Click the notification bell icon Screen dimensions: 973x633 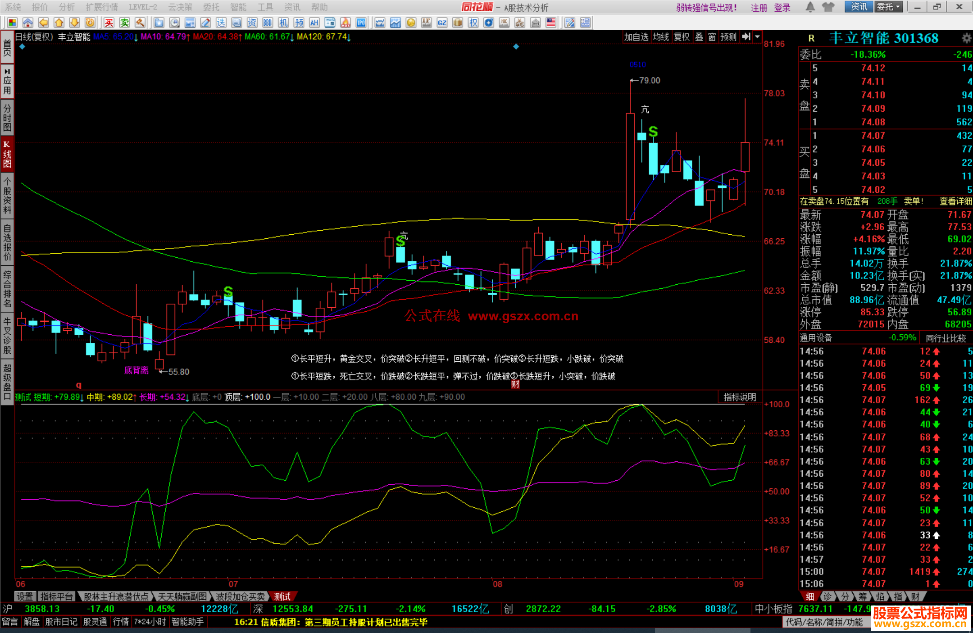pos(810,7)
